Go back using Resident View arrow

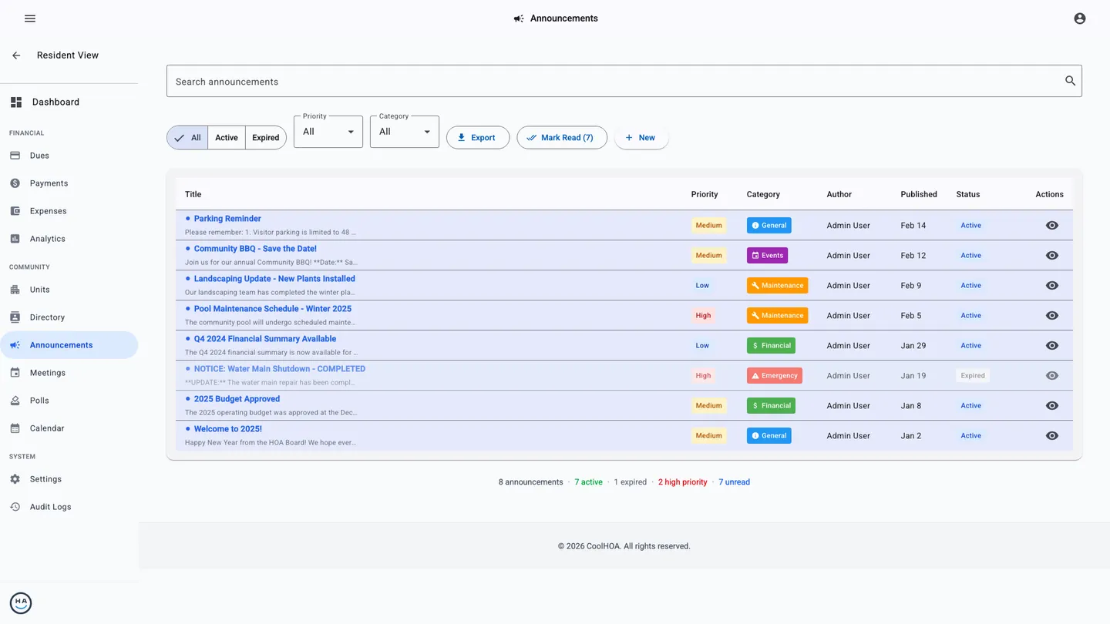16,55
